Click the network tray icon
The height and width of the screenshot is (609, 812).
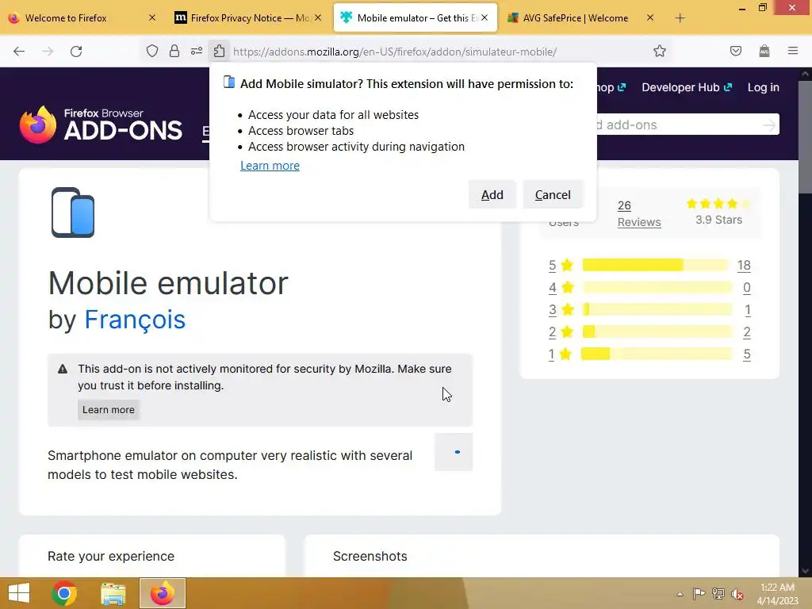(718, 594)
